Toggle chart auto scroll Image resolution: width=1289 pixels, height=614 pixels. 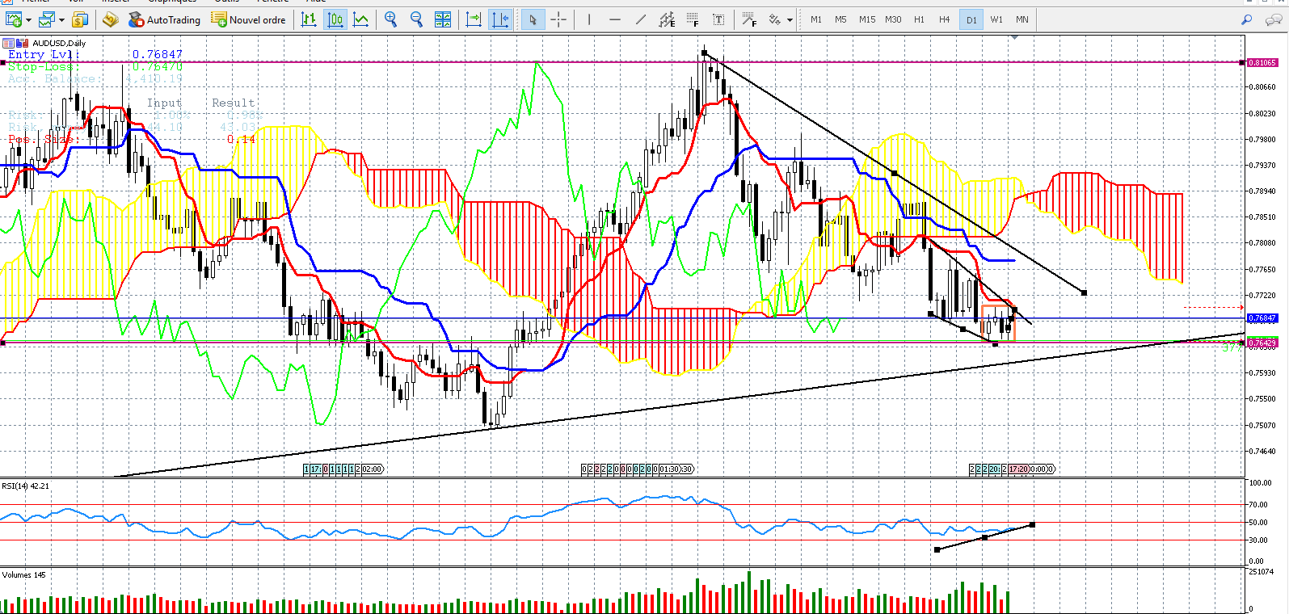pos(474,19)
